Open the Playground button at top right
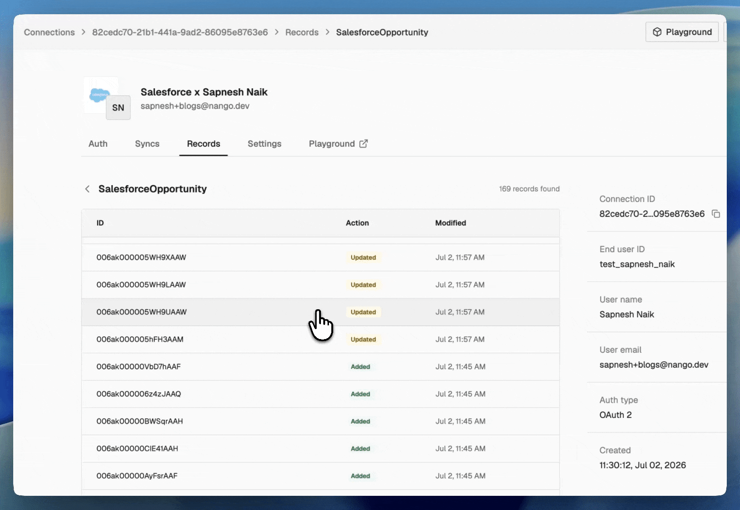Viewport: 740px width, 510px height. click(x=682, y=32)
